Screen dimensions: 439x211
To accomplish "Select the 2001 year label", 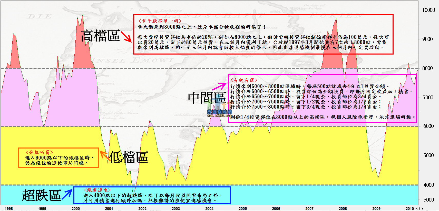I will click(x=109, y=208).
